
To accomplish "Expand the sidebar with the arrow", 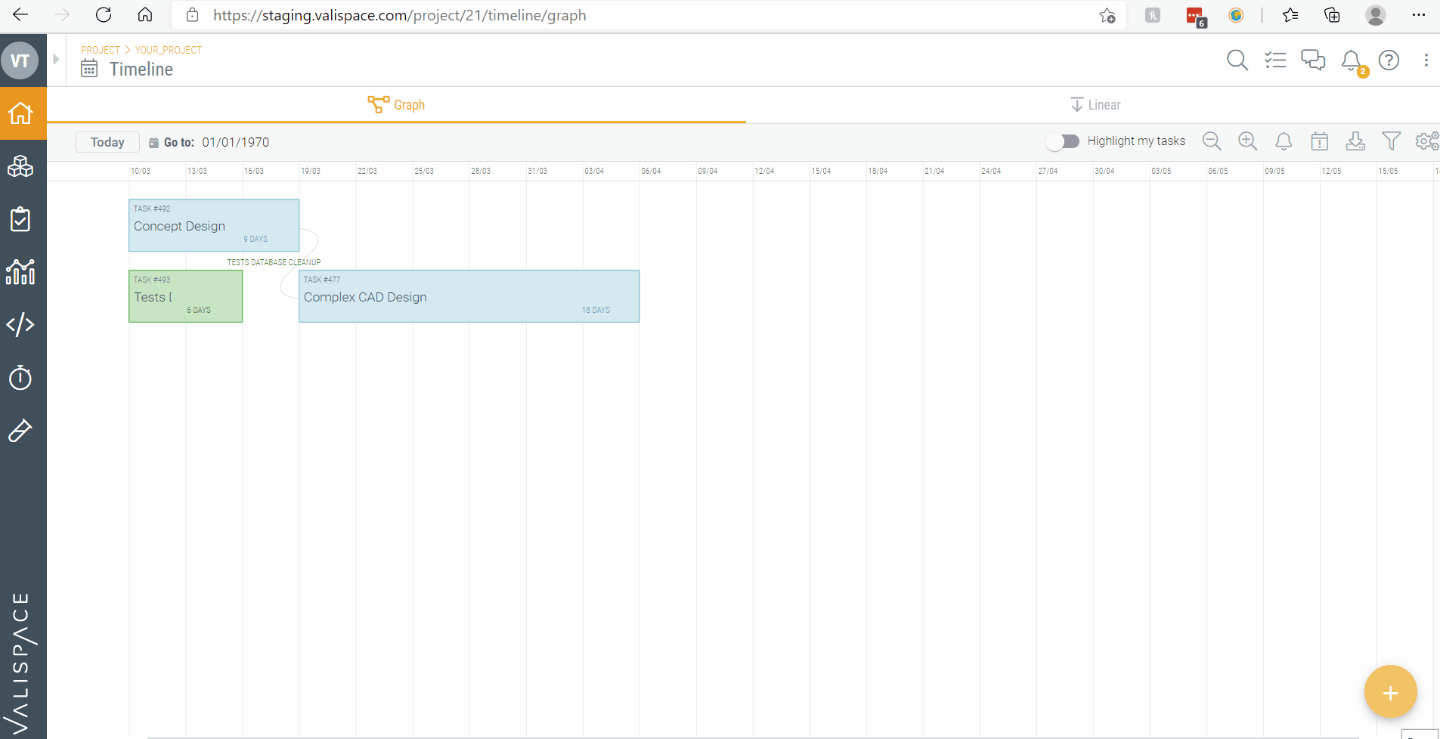I will [x=56, y=59].
